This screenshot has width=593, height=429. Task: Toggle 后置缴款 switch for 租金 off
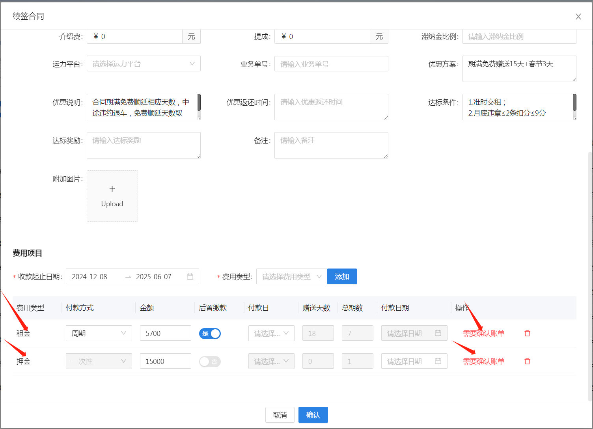tap(210, 334)
